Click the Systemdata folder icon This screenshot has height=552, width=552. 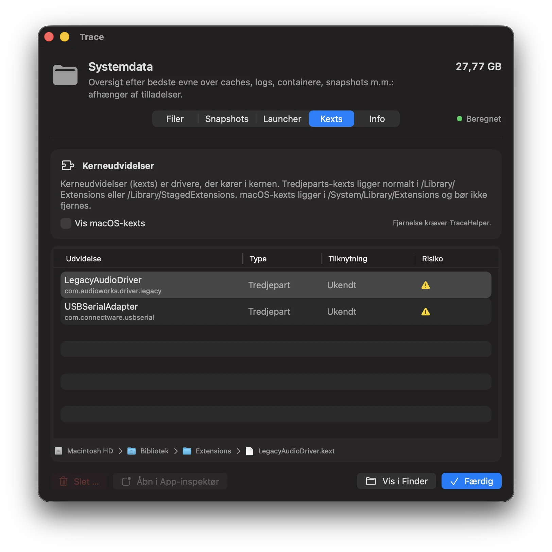click(x=65, y=75)
